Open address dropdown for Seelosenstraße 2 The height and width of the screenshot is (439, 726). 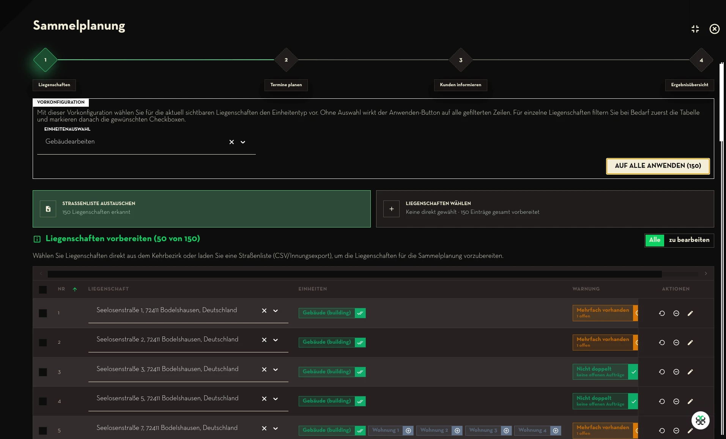[x=276, y=340]
